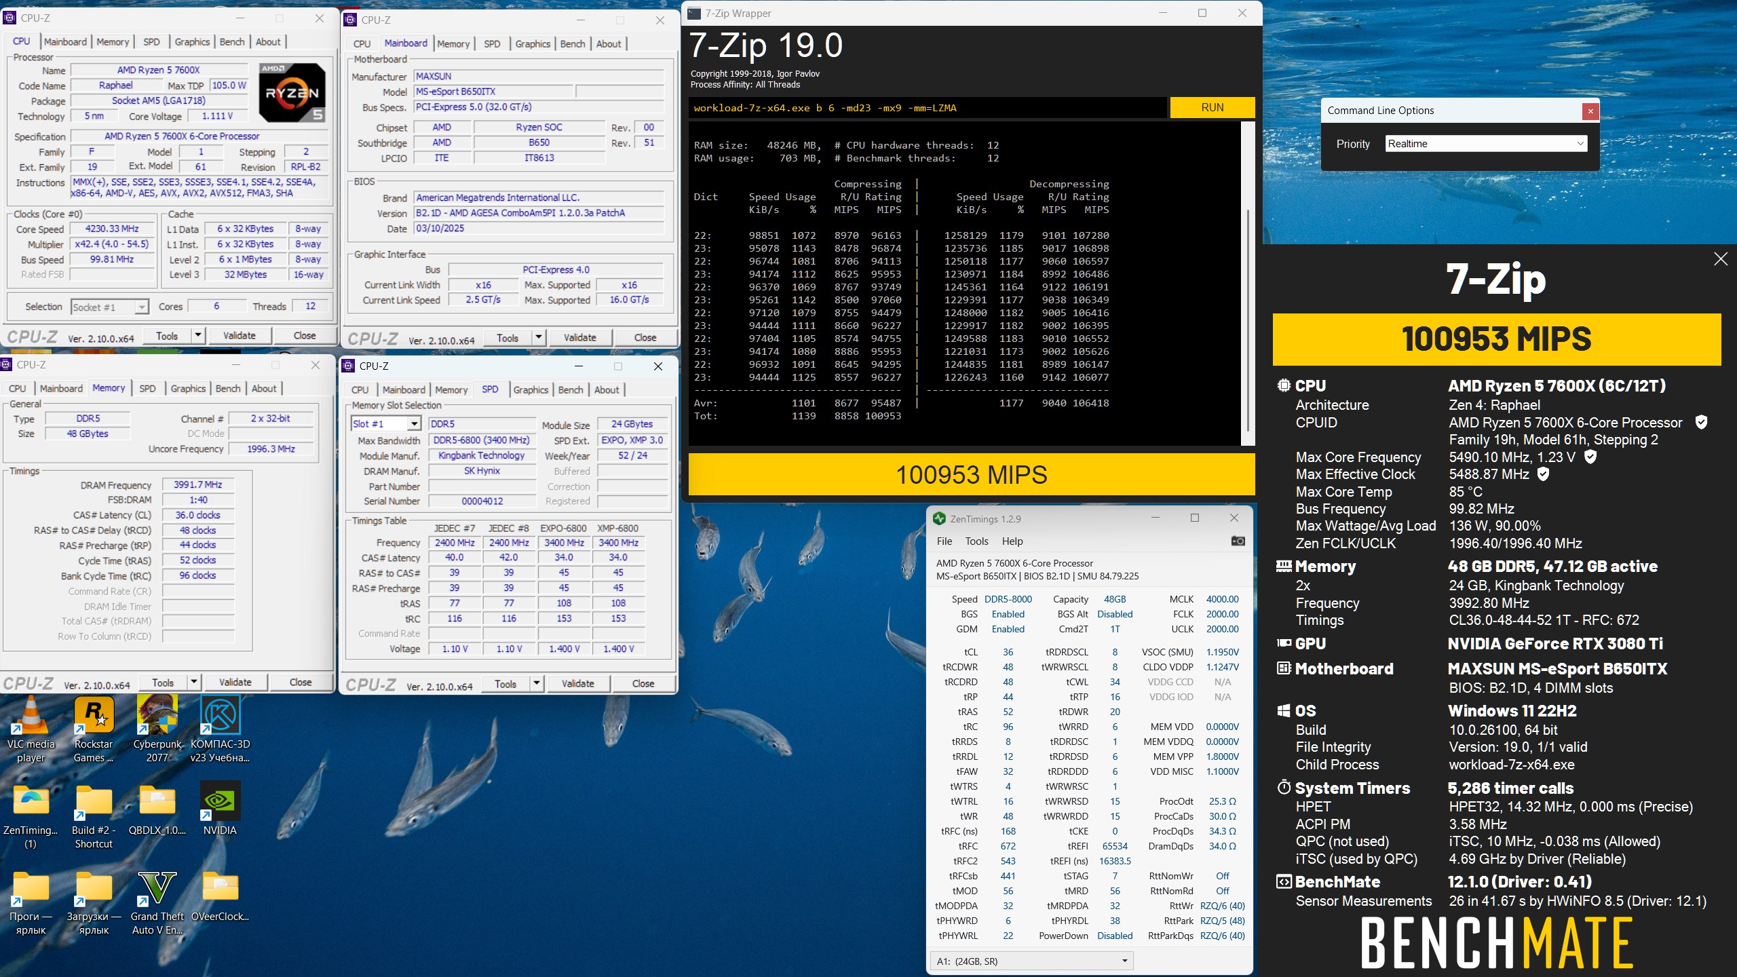This screenshot has width=1737, height=977.
Task: Open A1: (24GB, SR) module dropdown
Action: pyautogui.click(x=1031, y=961)
